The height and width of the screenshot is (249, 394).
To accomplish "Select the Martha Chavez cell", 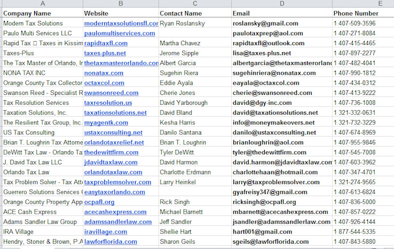I will click(195, 43).
